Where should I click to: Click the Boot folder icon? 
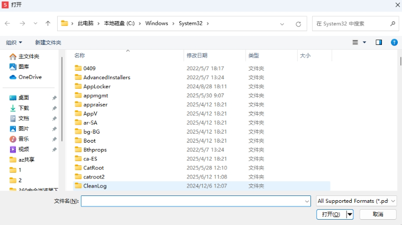(78, 140)
